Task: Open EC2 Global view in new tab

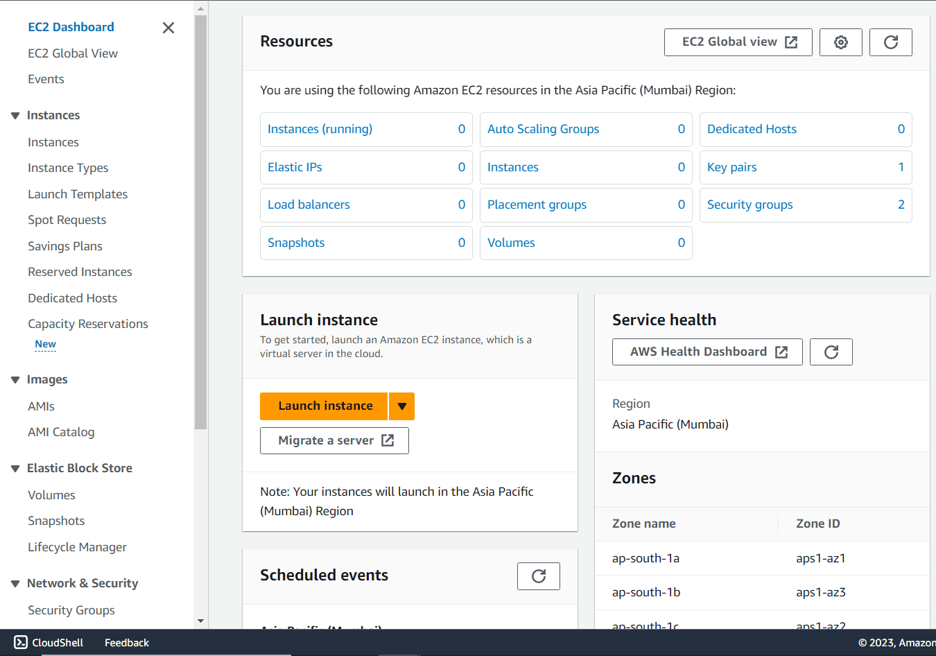Action: click(x=737, y=42)
